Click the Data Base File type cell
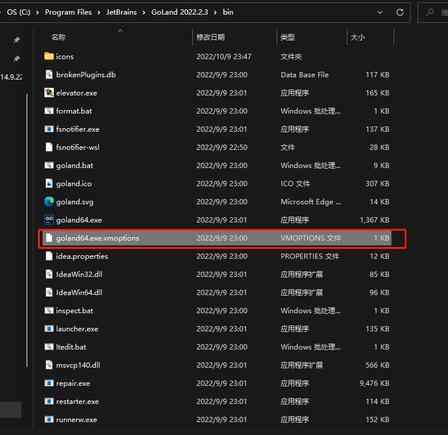 [x=305, y=74]
